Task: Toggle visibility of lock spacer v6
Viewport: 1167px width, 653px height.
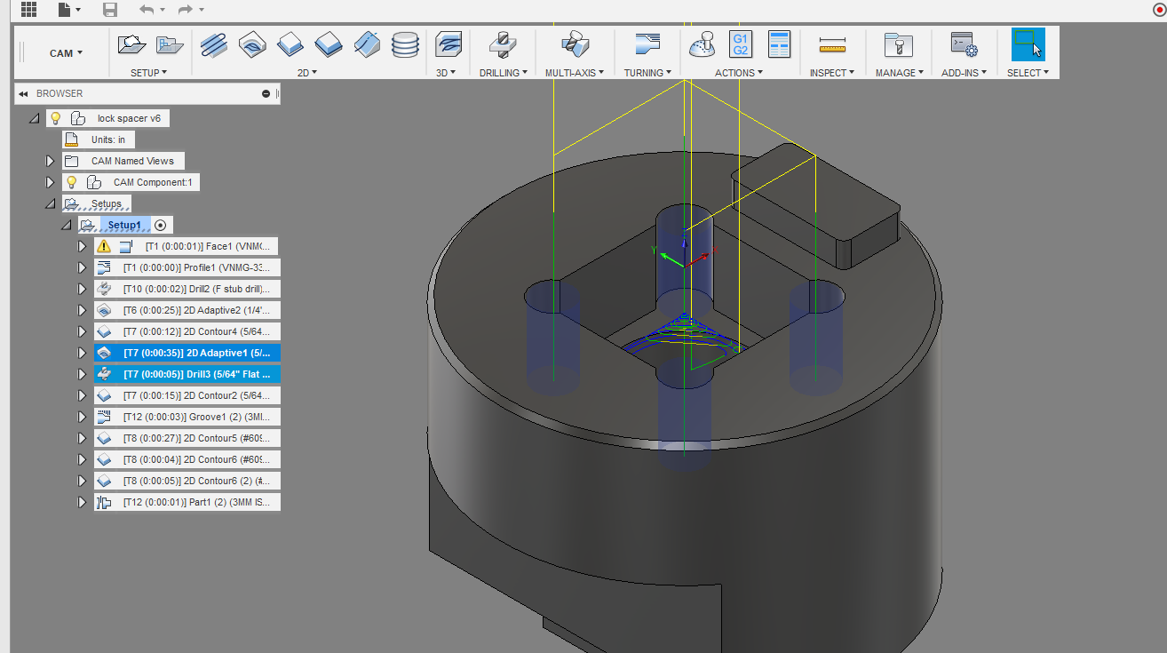Action: tap(55, 117)
